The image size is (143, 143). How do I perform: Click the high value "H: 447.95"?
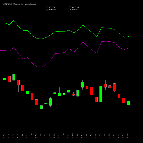[74, 7]
